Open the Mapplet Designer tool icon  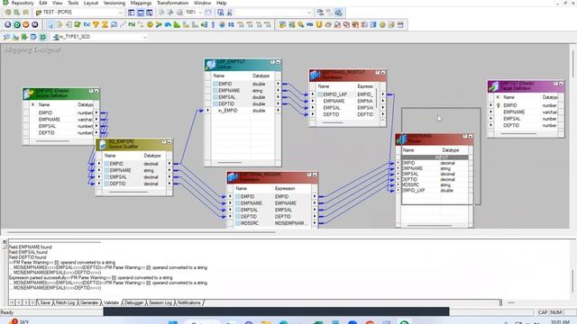pyautogui.click(x=33, y=37)
